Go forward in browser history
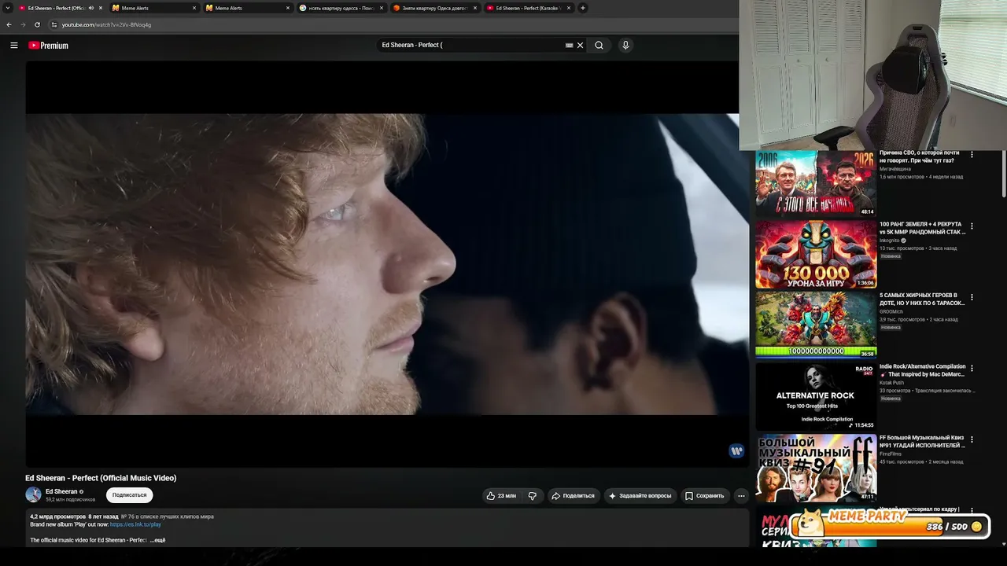The height and width of the screenshot is (566, 1007). (23, 24)
